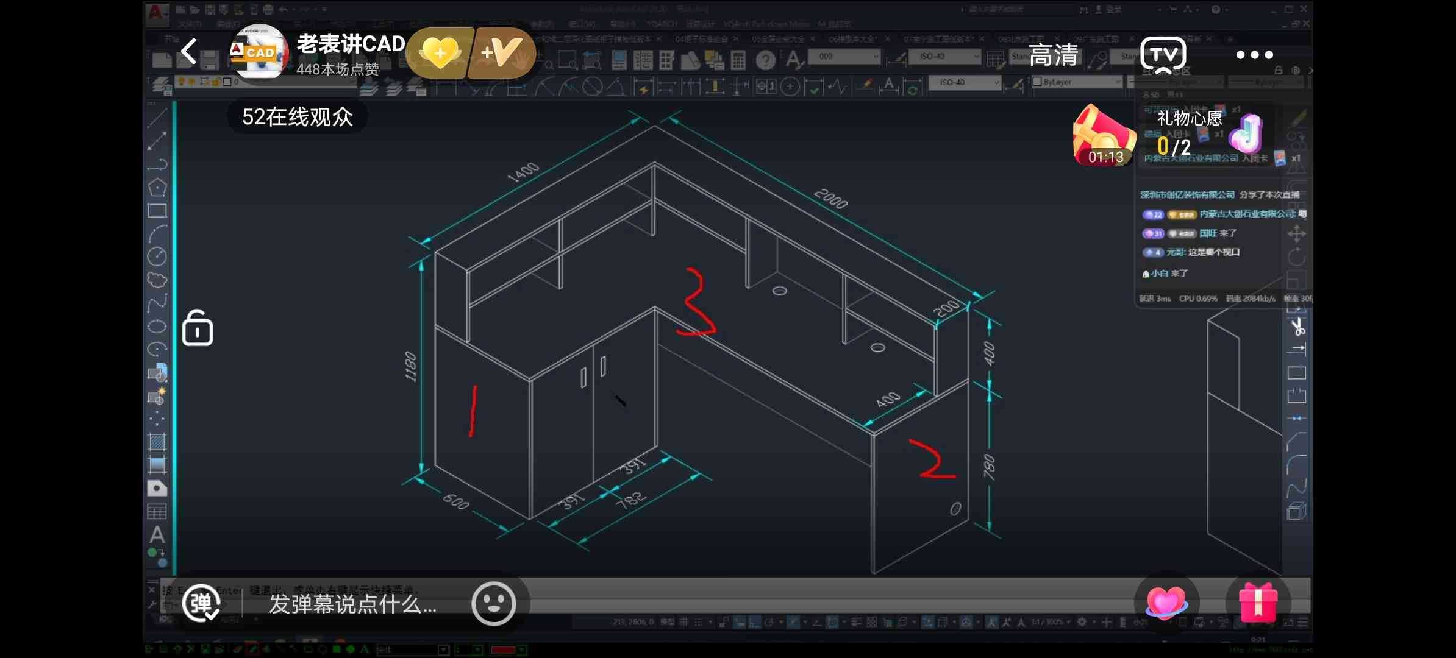This screenshot has width=1456, height=658.
Task: Open the ByLayer color dropdown
Action: point(1077,82)
